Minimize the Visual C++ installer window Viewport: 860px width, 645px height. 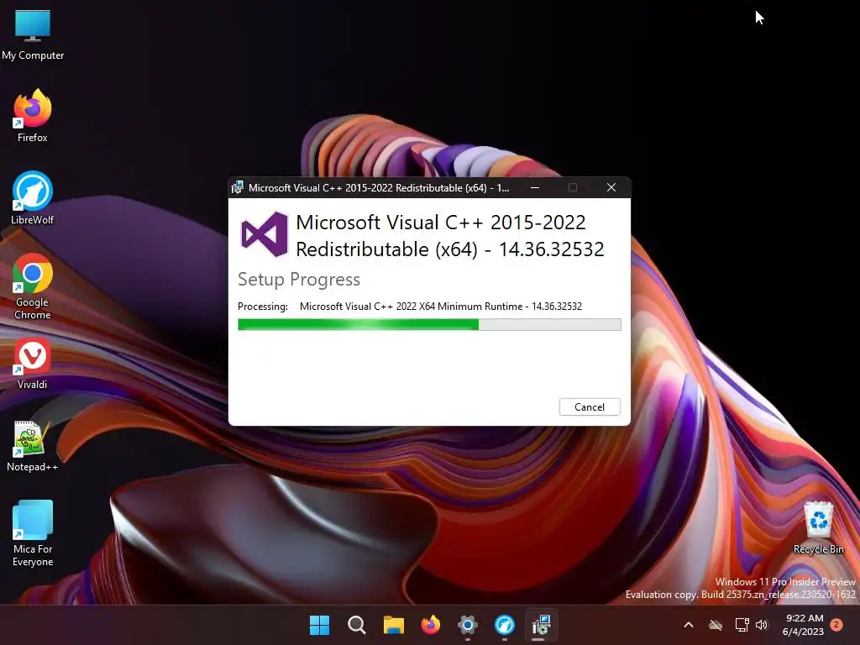[x=535, y=187]
